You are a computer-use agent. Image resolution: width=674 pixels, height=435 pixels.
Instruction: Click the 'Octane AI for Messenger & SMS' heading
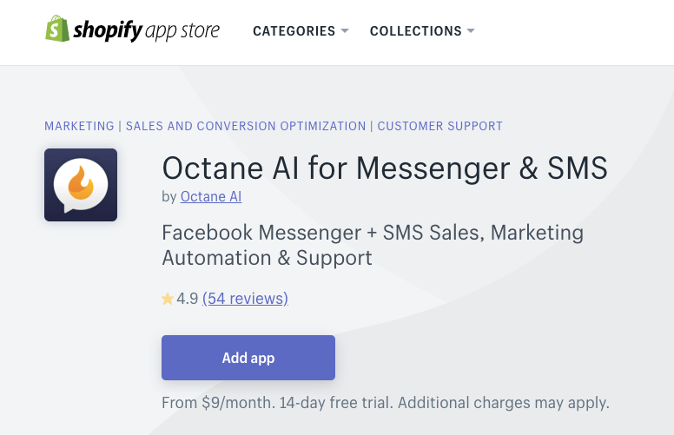pyautogui.click(x=385, y=167)
